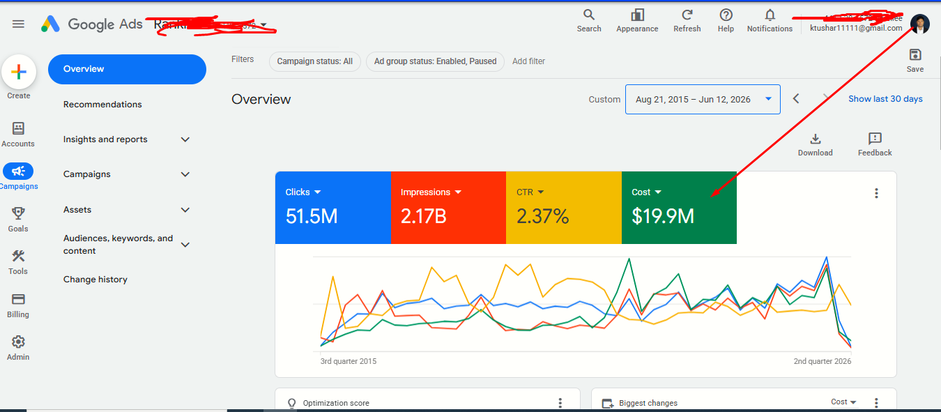Click Campaign status: All filter chip
Viewport: 941px width, 412px height.
pos(315,61)
